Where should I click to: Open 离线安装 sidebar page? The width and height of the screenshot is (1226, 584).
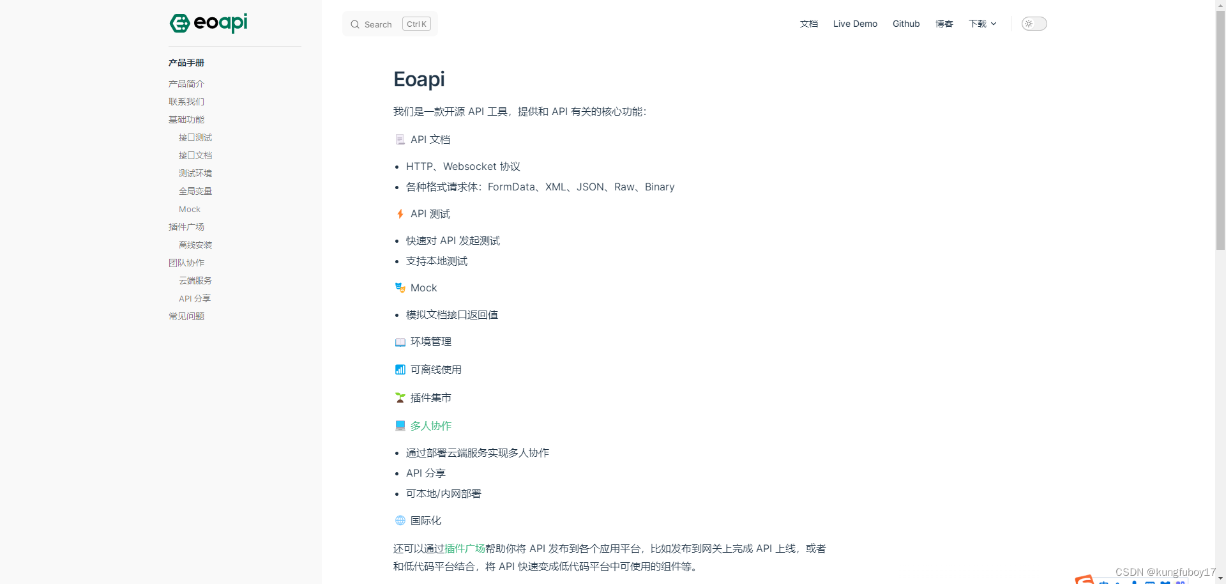point(195,245)
